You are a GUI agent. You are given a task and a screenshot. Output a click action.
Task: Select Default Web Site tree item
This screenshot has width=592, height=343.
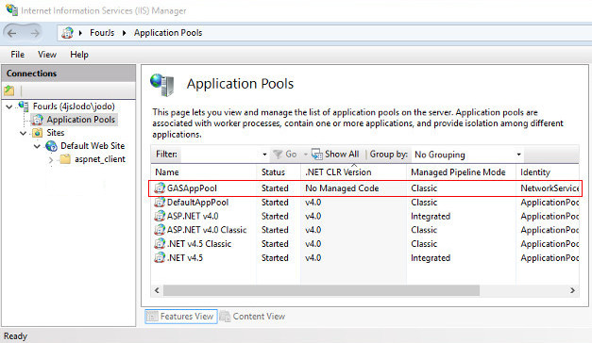93,146
